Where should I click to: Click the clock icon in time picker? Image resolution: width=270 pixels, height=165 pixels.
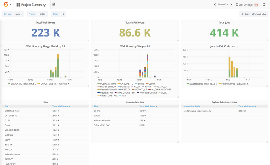[x=236, y=5]
